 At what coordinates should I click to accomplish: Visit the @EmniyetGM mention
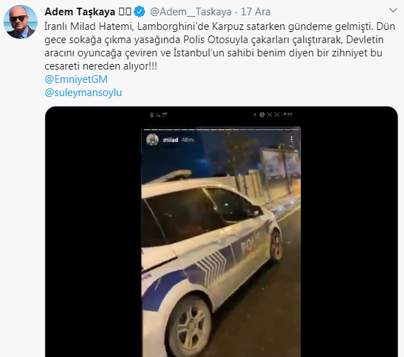[76, 79]
